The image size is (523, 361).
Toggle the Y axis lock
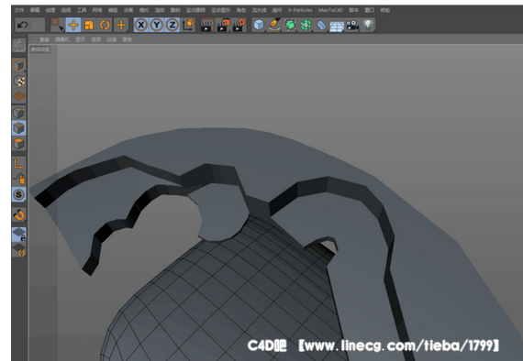click(157, 25)
